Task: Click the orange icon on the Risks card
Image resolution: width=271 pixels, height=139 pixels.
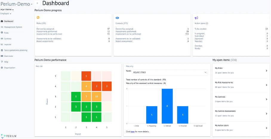Action: point(38,18)
